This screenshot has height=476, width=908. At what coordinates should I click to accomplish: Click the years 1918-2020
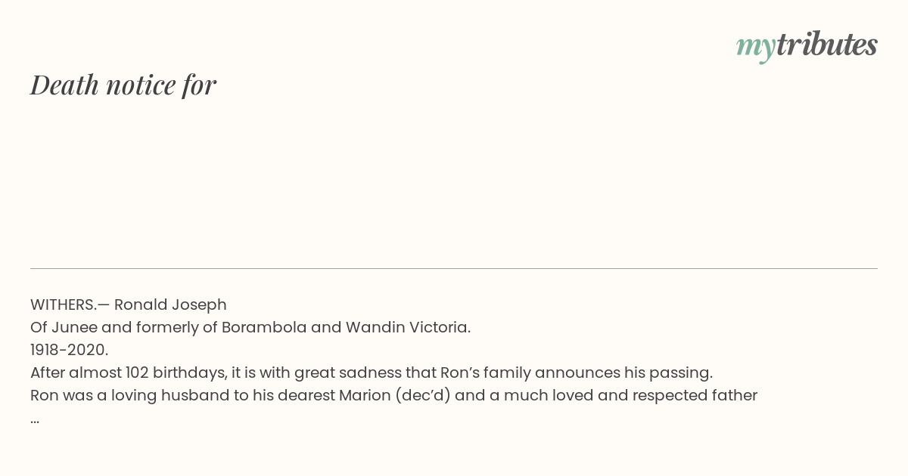pyautogui.click(x=69, y=350)
